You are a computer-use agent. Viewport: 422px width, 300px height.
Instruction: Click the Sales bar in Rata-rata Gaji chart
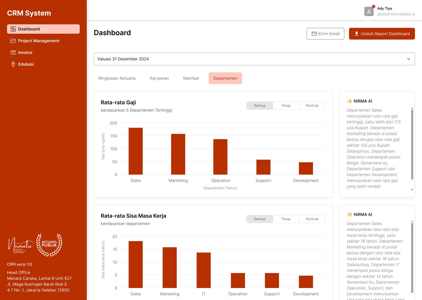coord(135,151)
